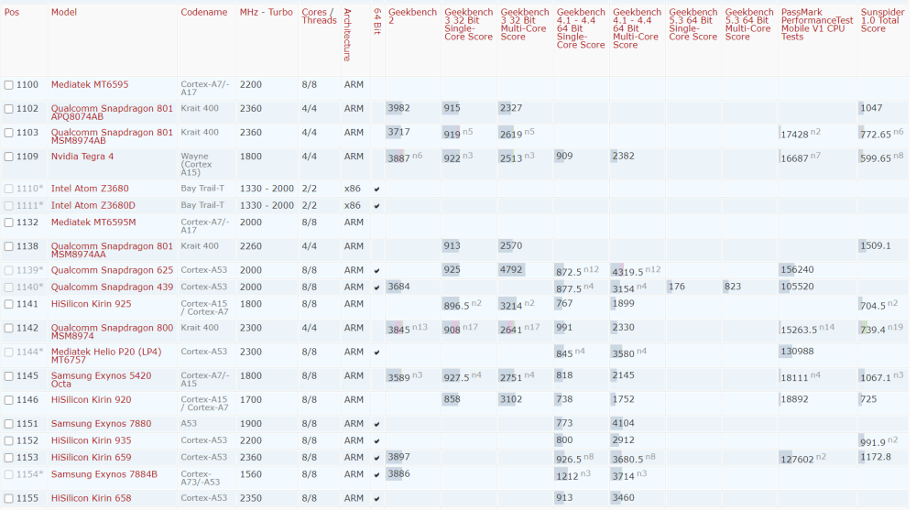Open the Nvidia Tegra 4 link
This screenshot has height=510, width=916.
[x=82, y=157]
